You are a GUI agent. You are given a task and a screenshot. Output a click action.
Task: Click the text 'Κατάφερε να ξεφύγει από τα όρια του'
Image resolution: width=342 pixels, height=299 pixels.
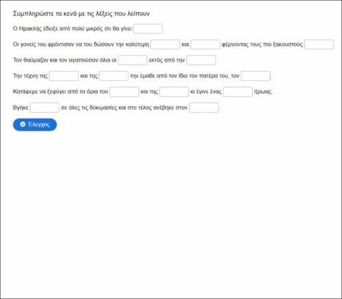[x=60, y=92]
